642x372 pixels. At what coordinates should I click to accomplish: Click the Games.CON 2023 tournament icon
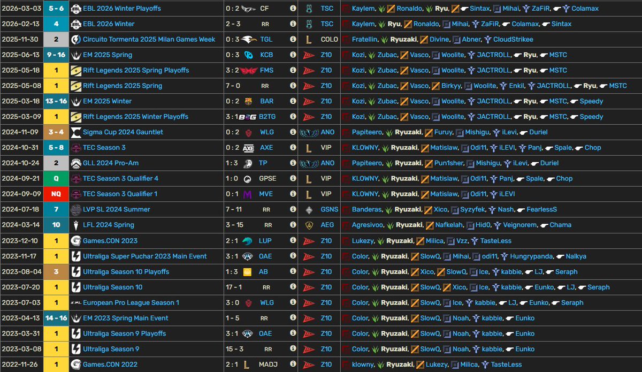(x=75, y=241)
